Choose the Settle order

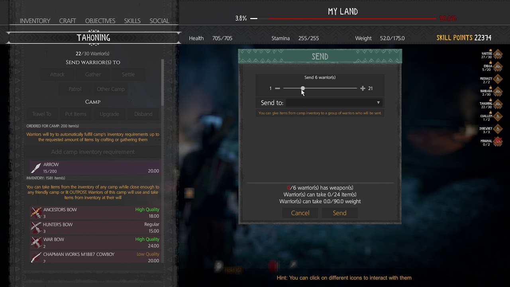click(128, 75)
